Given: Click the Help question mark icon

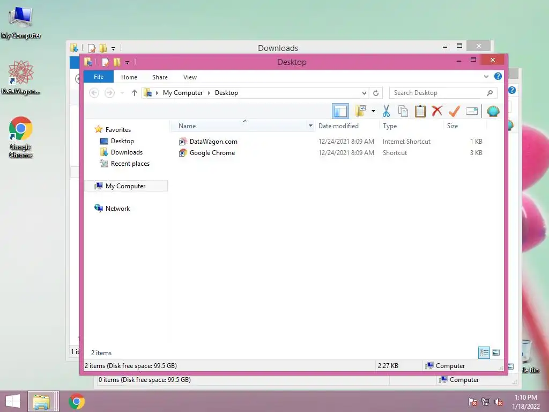Looking at the screenshot, I should tap(498, 76).
